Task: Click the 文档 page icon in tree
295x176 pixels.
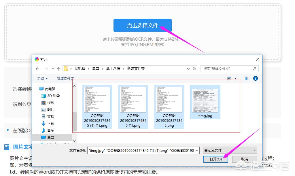Action: pyautogui.click(x=44, y=117)
